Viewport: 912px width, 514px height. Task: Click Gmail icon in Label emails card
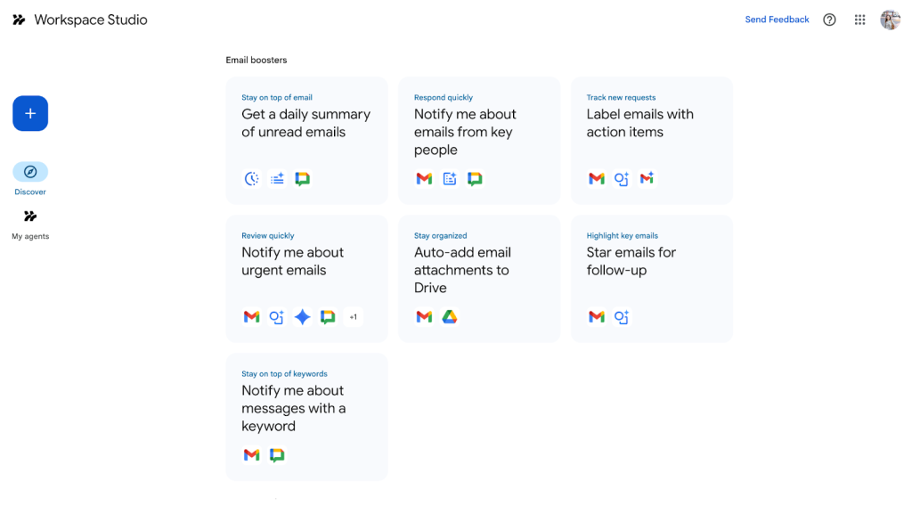click(596, 178)
